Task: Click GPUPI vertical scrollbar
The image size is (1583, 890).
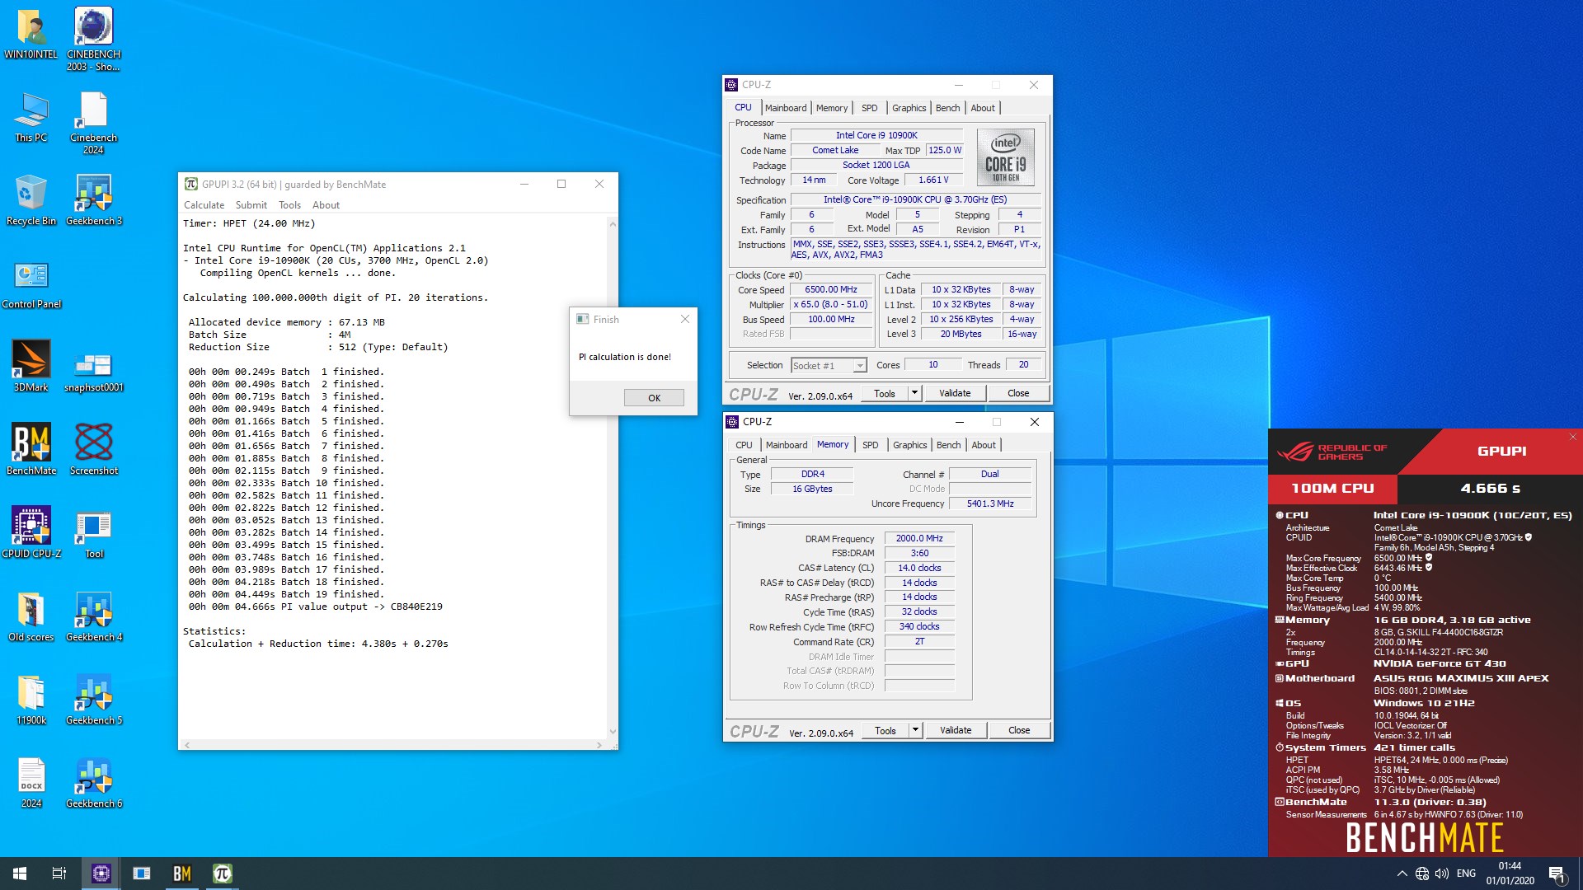Action: click(613, 478)
